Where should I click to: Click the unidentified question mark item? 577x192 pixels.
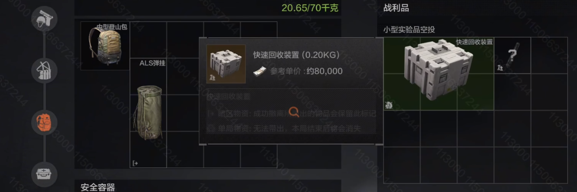(512, 55)
